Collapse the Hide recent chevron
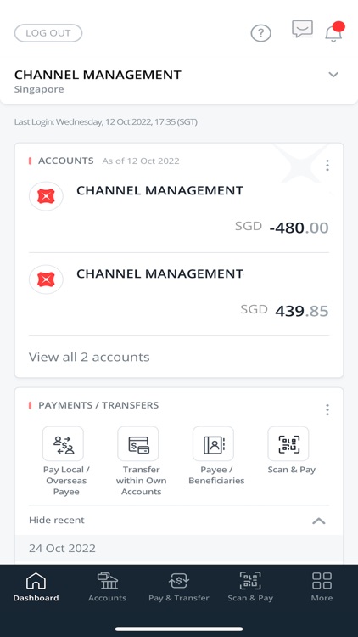The width and height of the screenshot is (358, 637). [x=319, y=521]
